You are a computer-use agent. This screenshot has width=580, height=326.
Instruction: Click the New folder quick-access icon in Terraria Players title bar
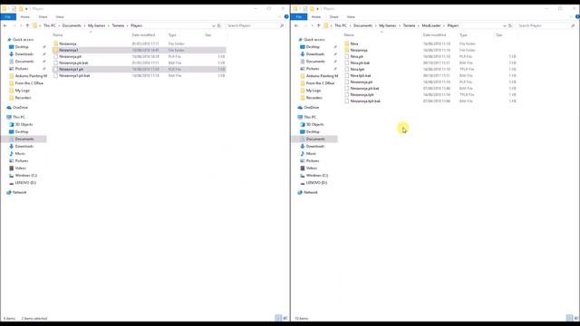[x=21, y=8]
